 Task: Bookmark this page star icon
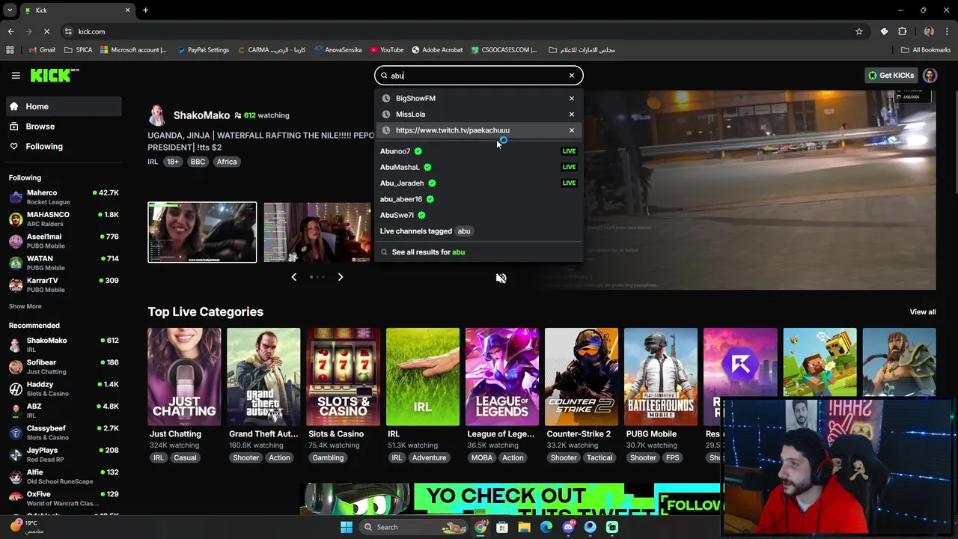pyautogui.click(x=859, y=31)
